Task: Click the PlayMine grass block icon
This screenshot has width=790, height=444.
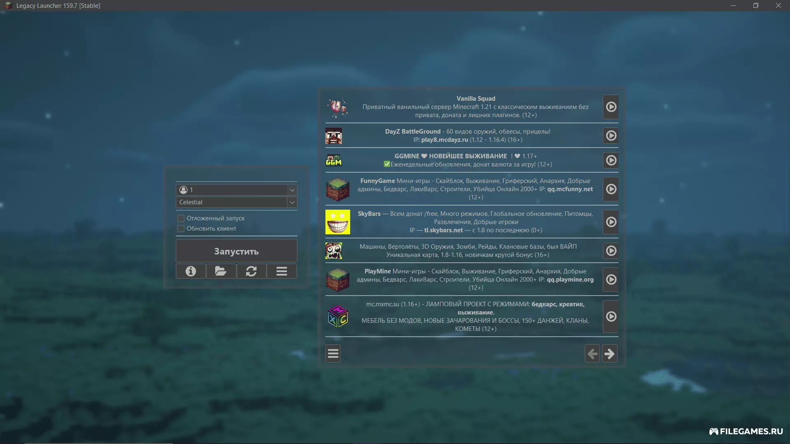Action: pos(338,280)
